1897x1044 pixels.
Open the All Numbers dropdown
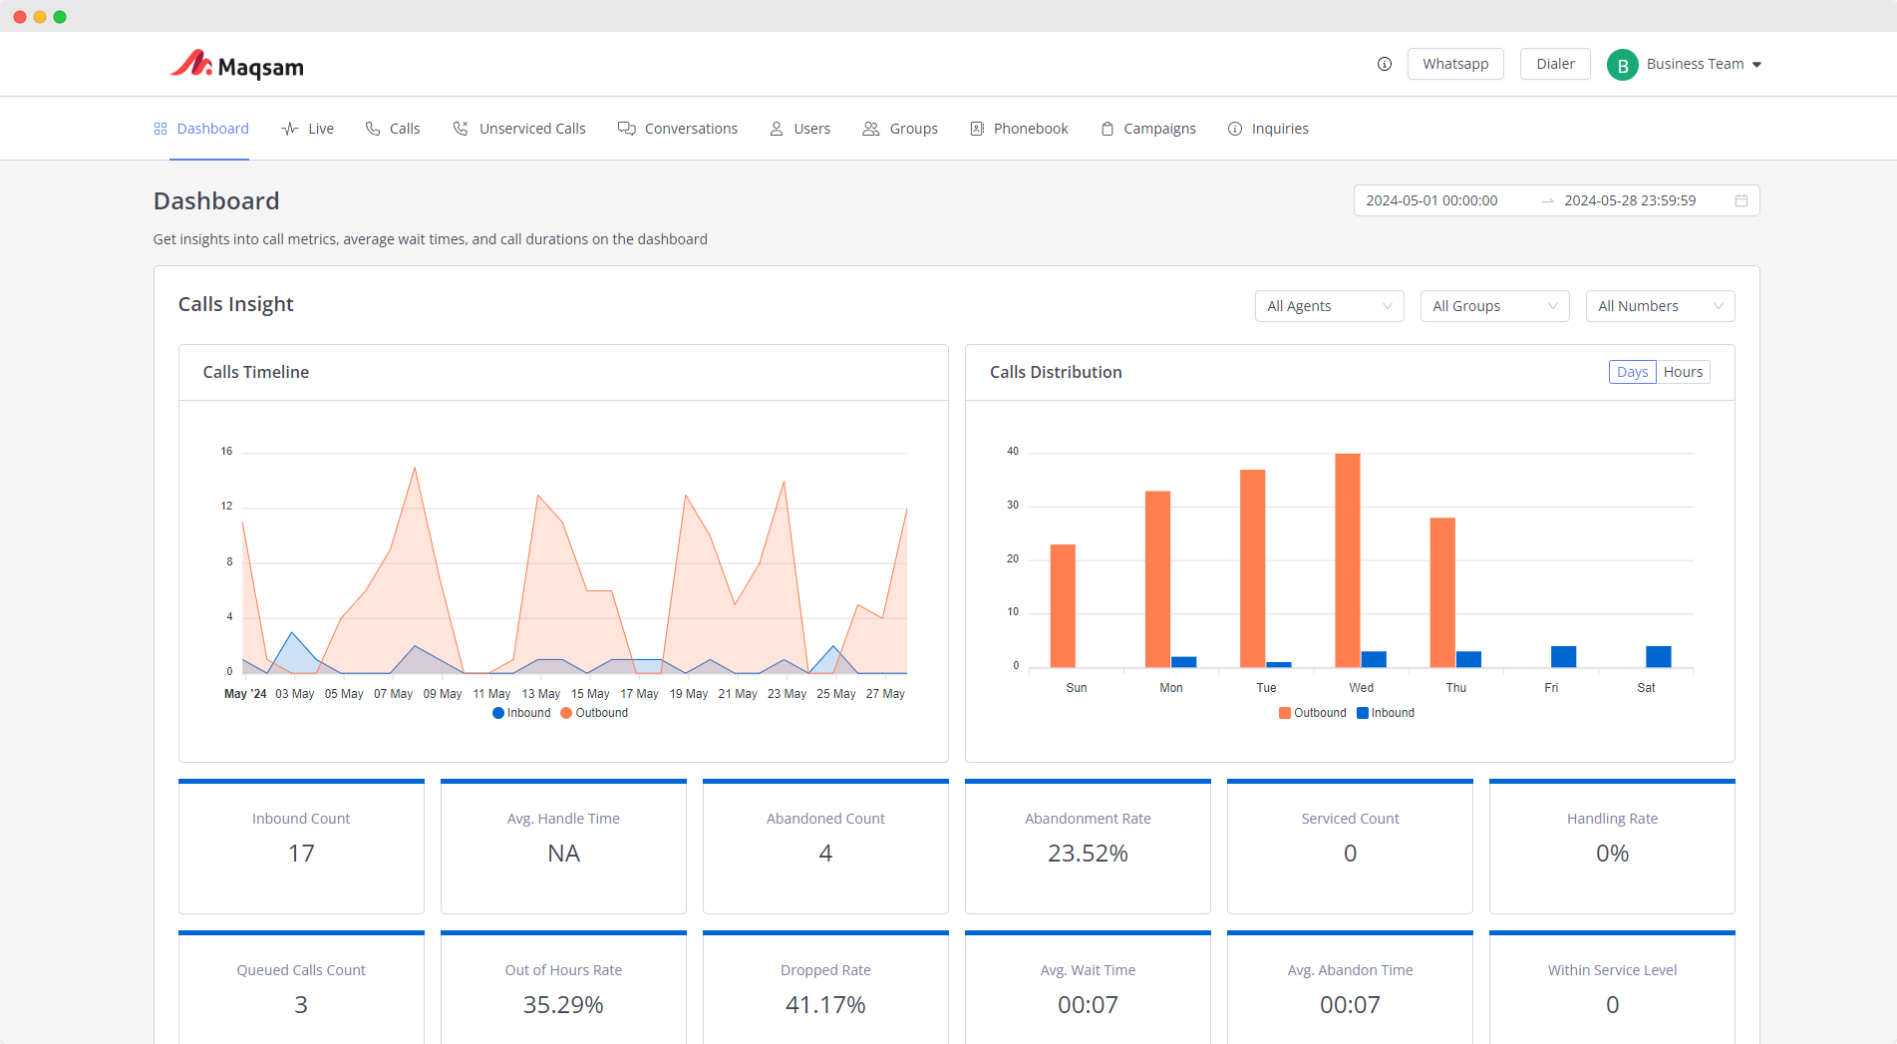tap(1660, 306)
